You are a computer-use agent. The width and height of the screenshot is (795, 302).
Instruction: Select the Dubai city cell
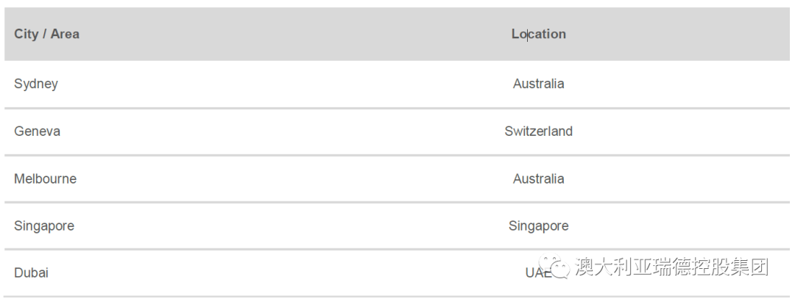pos(31,273)
